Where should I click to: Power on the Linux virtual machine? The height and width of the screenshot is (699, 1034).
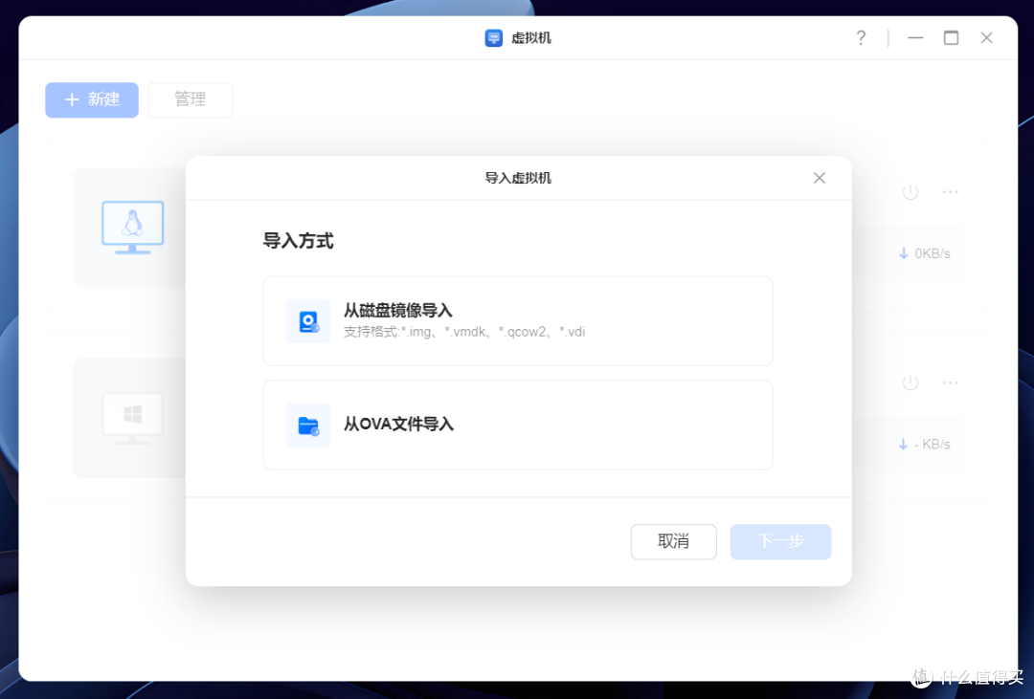(910, 191)
